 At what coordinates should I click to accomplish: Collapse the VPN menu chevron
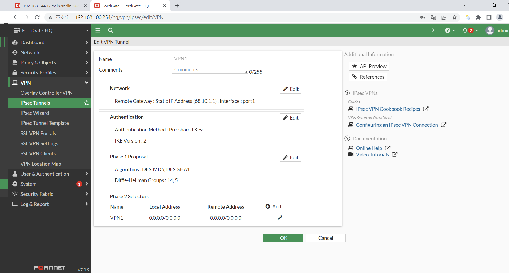tap(87, 83)
